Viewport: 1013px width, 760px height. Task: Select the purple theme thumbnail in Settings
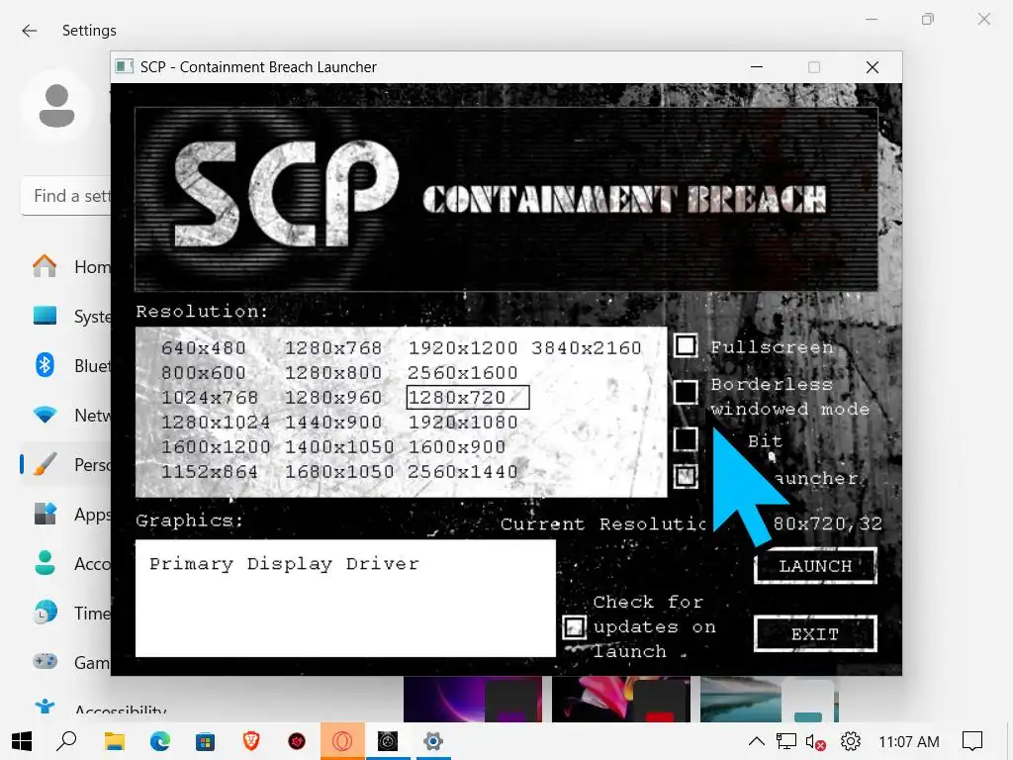(x=473, y=700)
